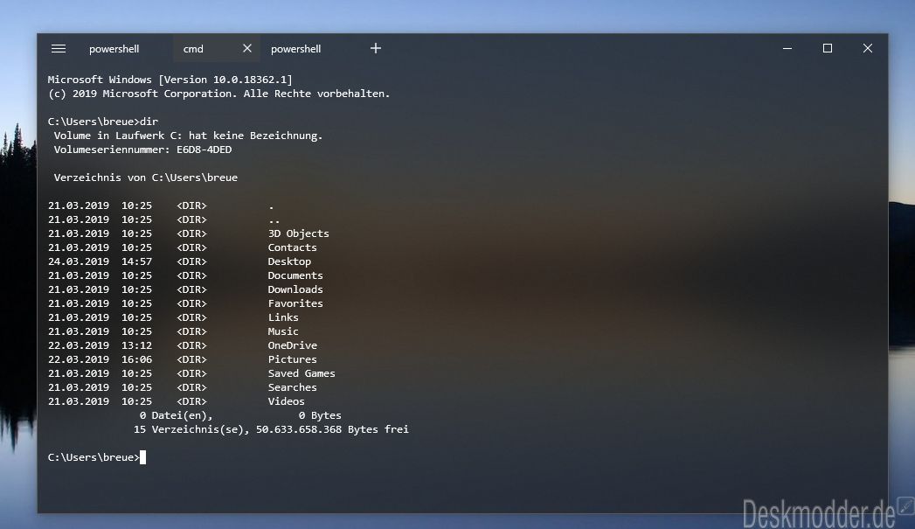Maximize the terminal window

coord(828,48)
